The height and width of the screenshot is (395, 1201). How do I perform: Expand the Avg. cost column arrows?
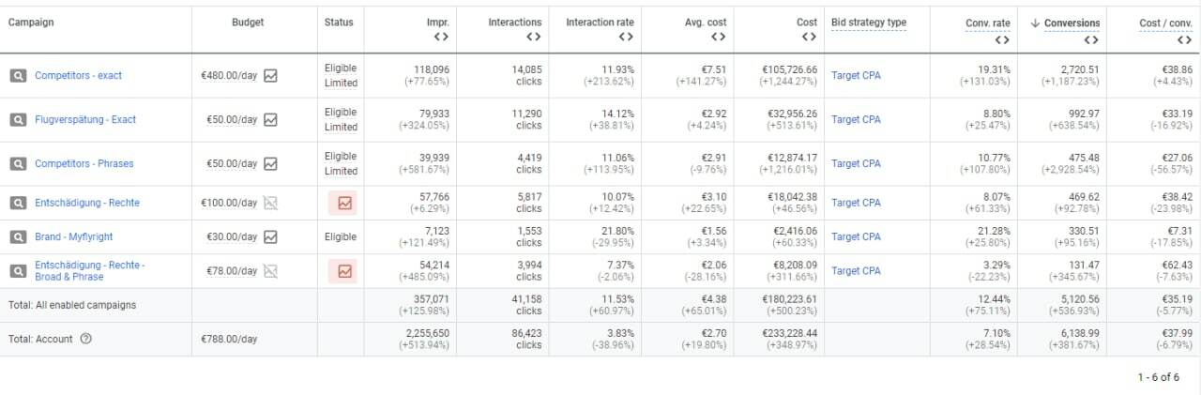[x=718, y=37]
